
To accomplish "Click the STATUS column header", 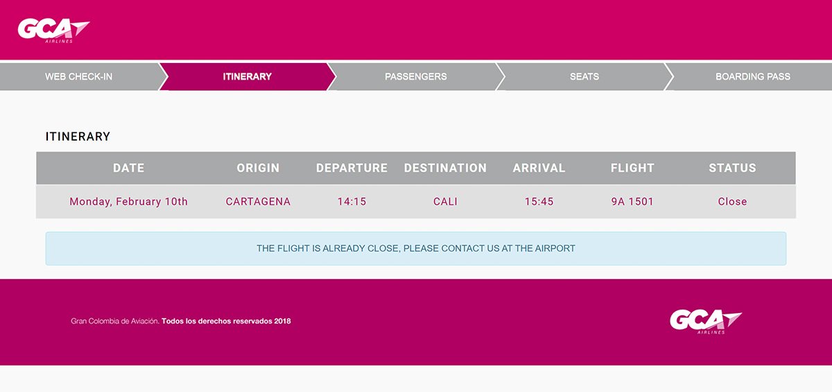I will point(732,168).
